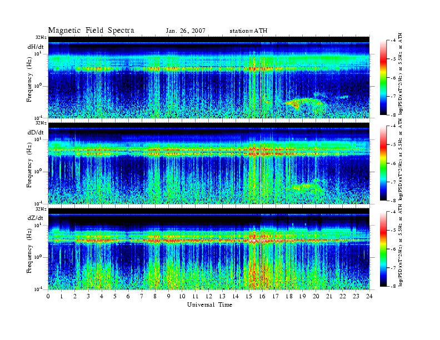Click hour tick label "18" on time axis

[x=289, y=296]
